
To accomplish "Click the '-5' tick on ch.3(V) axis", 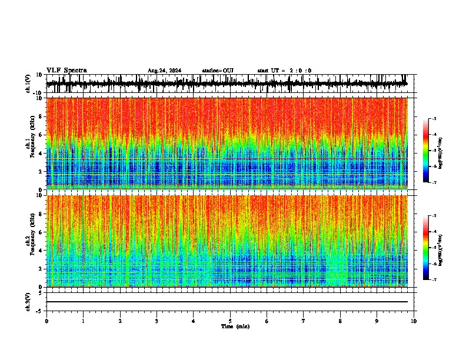I will click(40, 311).
